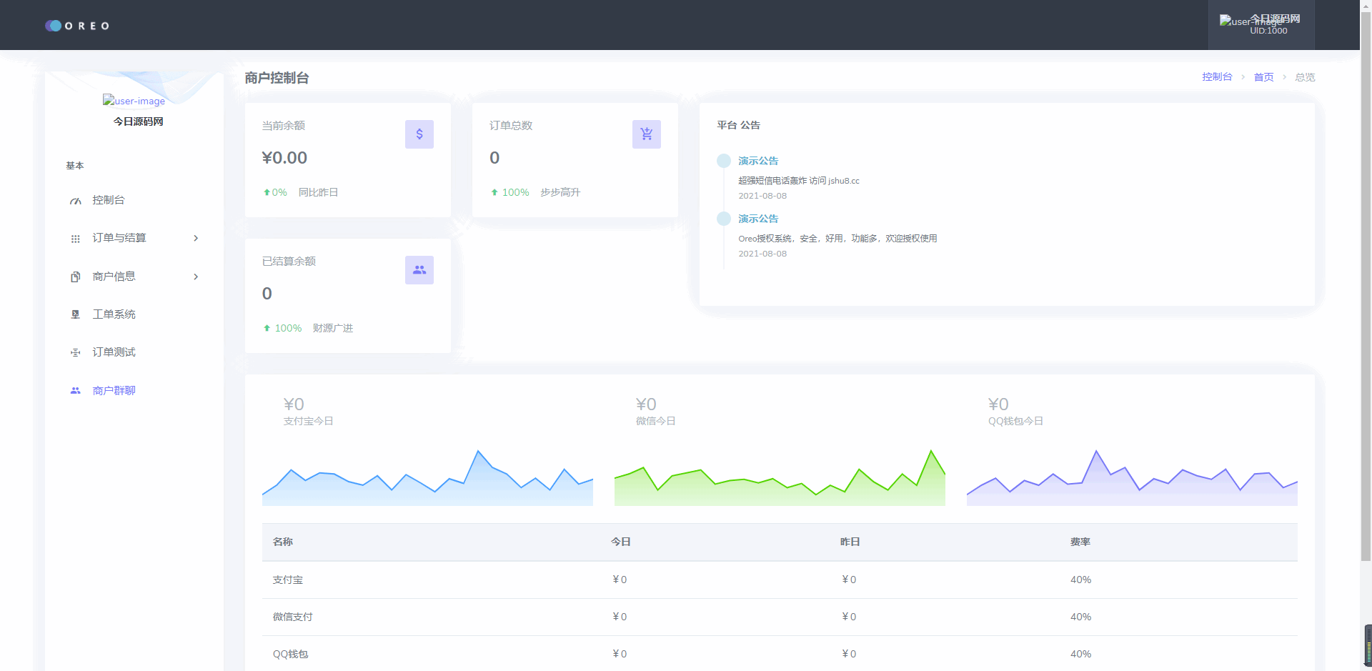The image size is (1372, 671).
Task: Click the page vertical scrollbar
Action: 1366,286
